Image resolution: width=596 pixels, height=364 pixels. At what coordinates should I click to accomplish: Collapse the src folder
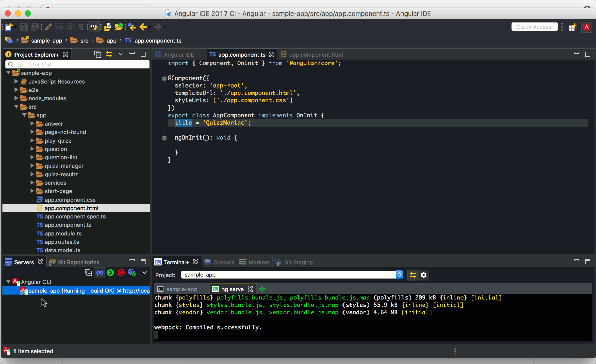16,107
